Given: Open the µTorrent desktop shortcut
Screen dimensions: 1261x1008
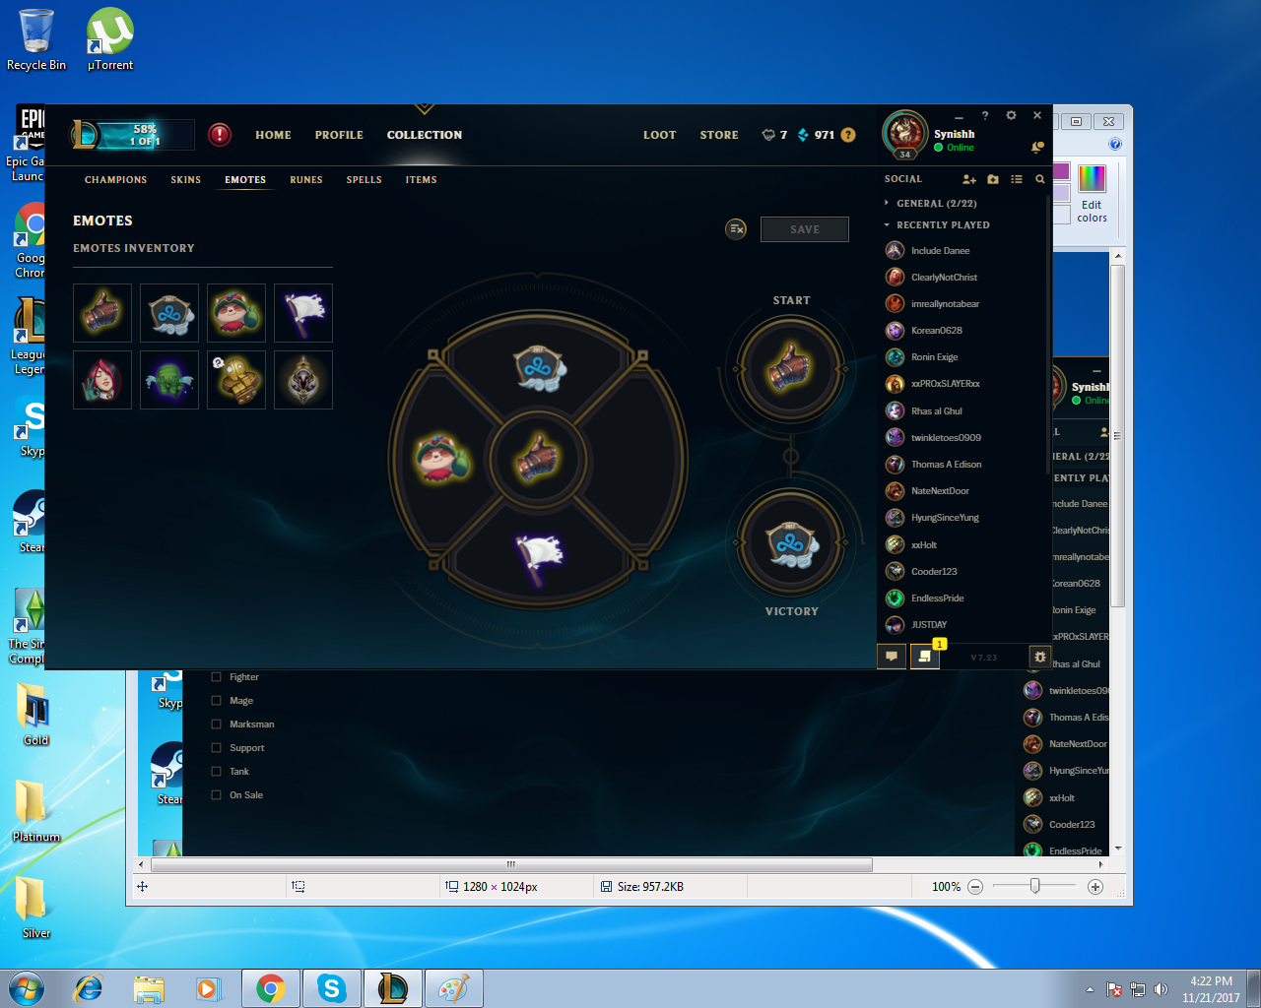Looking at the screenshot, I should pos(110,40).
